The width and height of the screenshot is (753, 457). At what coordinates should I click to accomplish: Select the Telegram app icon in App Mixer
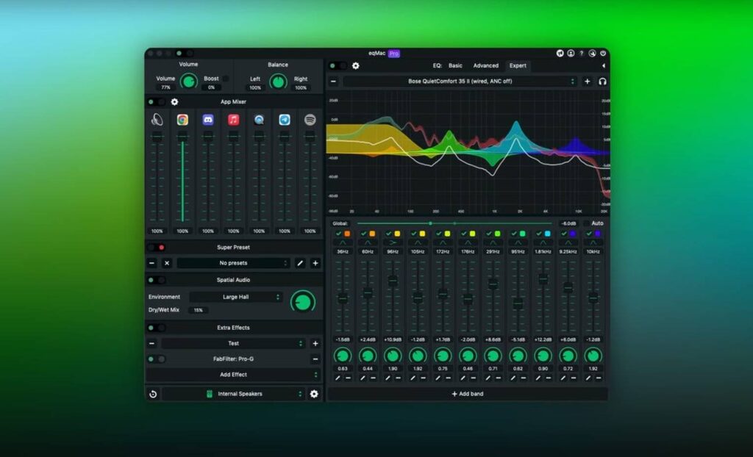285,120
